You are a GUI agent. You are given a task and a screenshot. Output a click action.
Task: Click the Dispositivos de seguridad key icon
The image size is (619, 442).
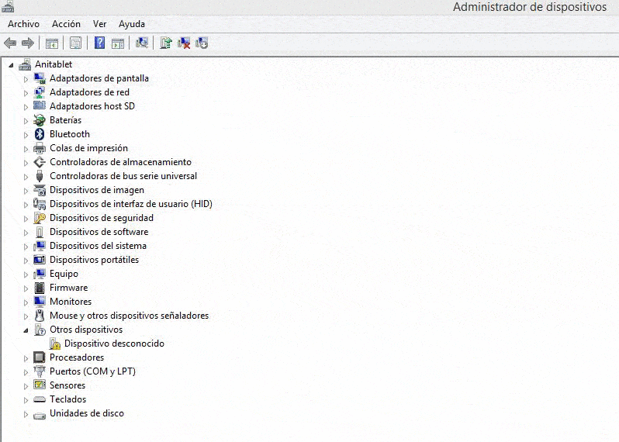pos(39,218)
